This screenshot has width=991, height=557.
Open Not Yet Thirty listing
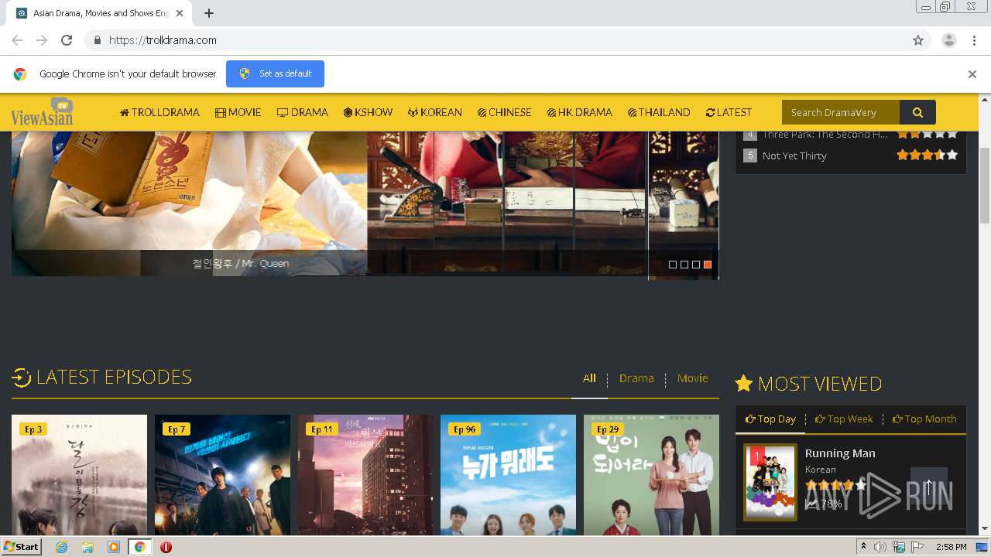[794, 155]
